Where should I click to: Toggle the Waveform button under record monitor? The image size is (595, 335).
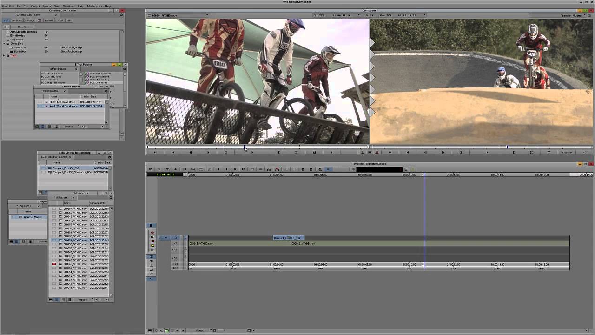[x=567, y=152]
